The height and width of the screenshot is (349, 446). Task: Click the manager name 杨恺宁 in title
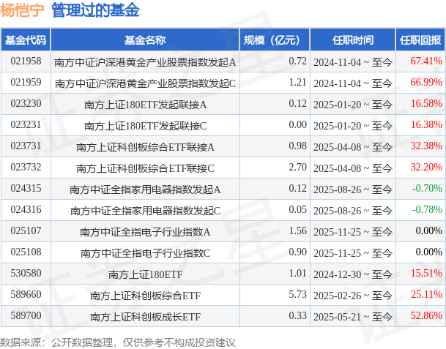[x=22, y=11]
